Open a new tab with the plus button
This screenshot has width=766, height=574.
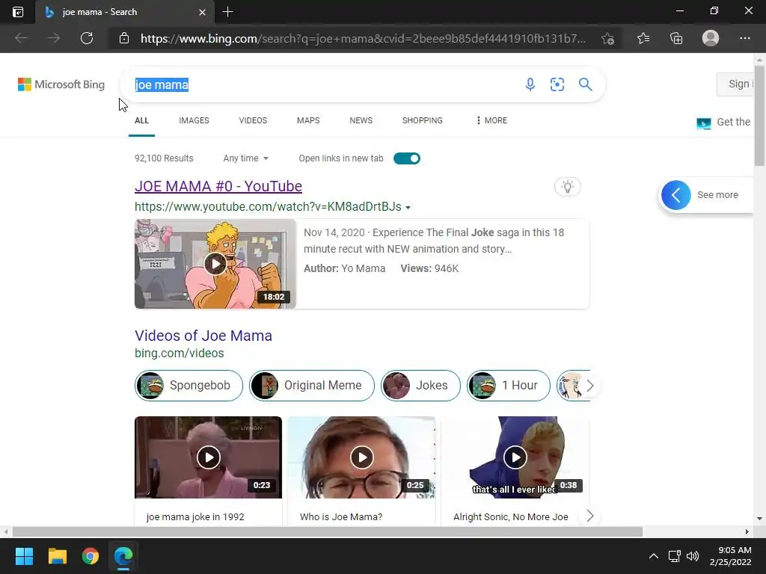227,12
